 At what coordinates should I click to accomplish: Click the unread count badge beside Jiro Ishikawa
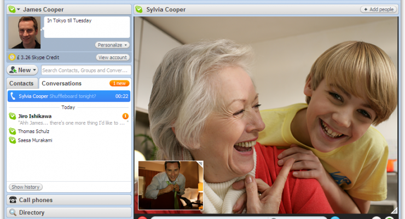(x=125, y=116)
